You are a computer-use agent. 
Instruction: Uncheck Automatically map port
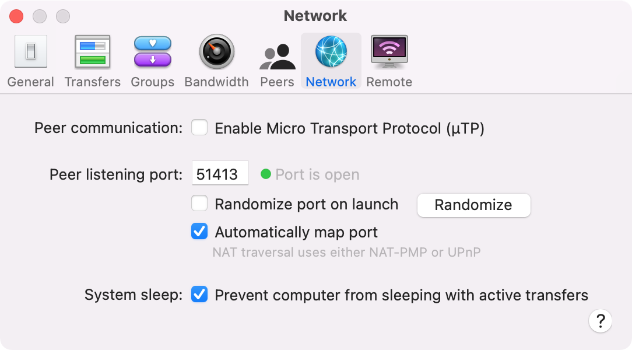coord(199,232)
